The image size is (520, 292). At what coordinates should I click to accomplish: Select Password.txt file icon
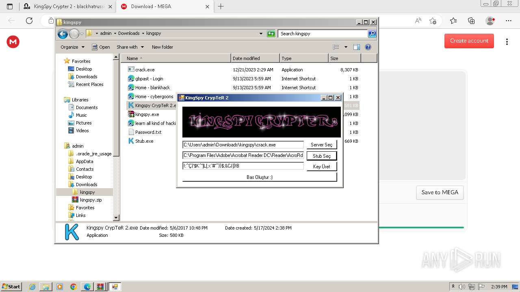[x=131, y=132]
